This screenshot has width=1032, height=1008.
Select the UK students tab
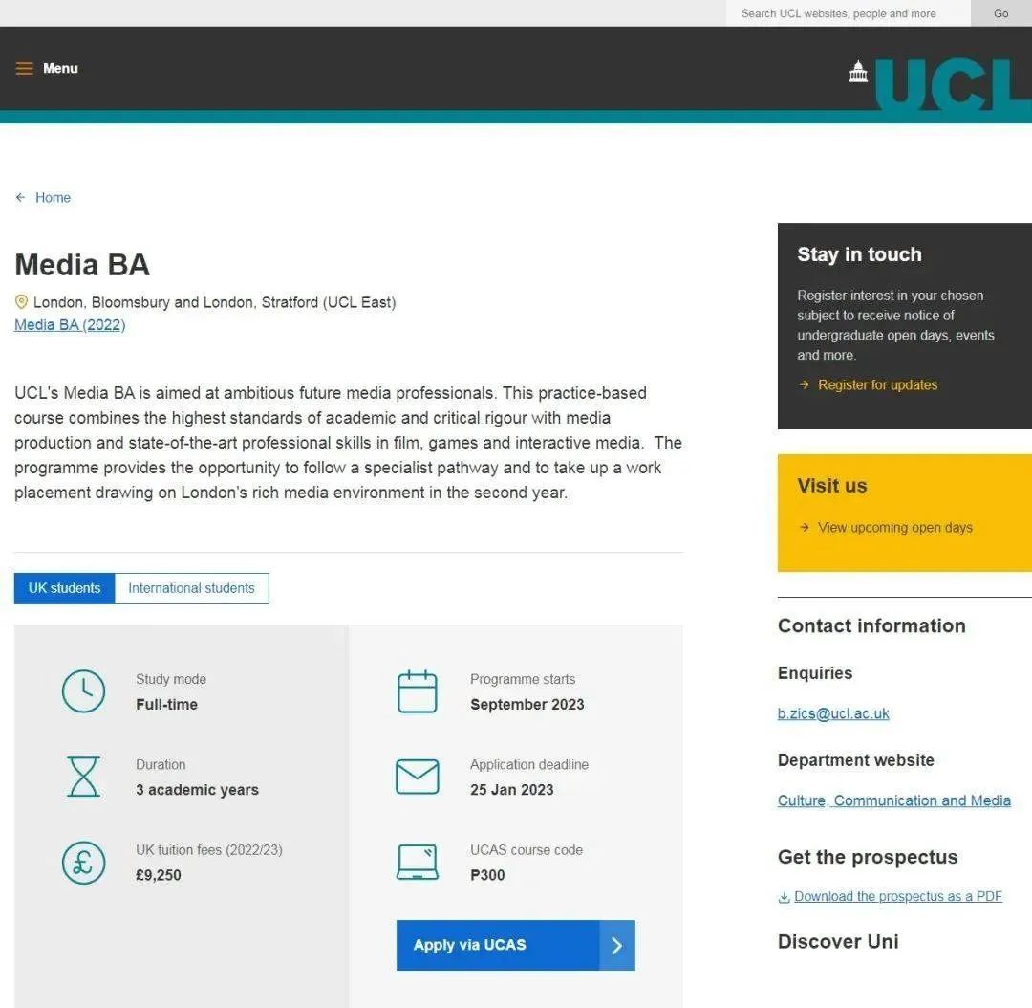(x=64, y=588)
